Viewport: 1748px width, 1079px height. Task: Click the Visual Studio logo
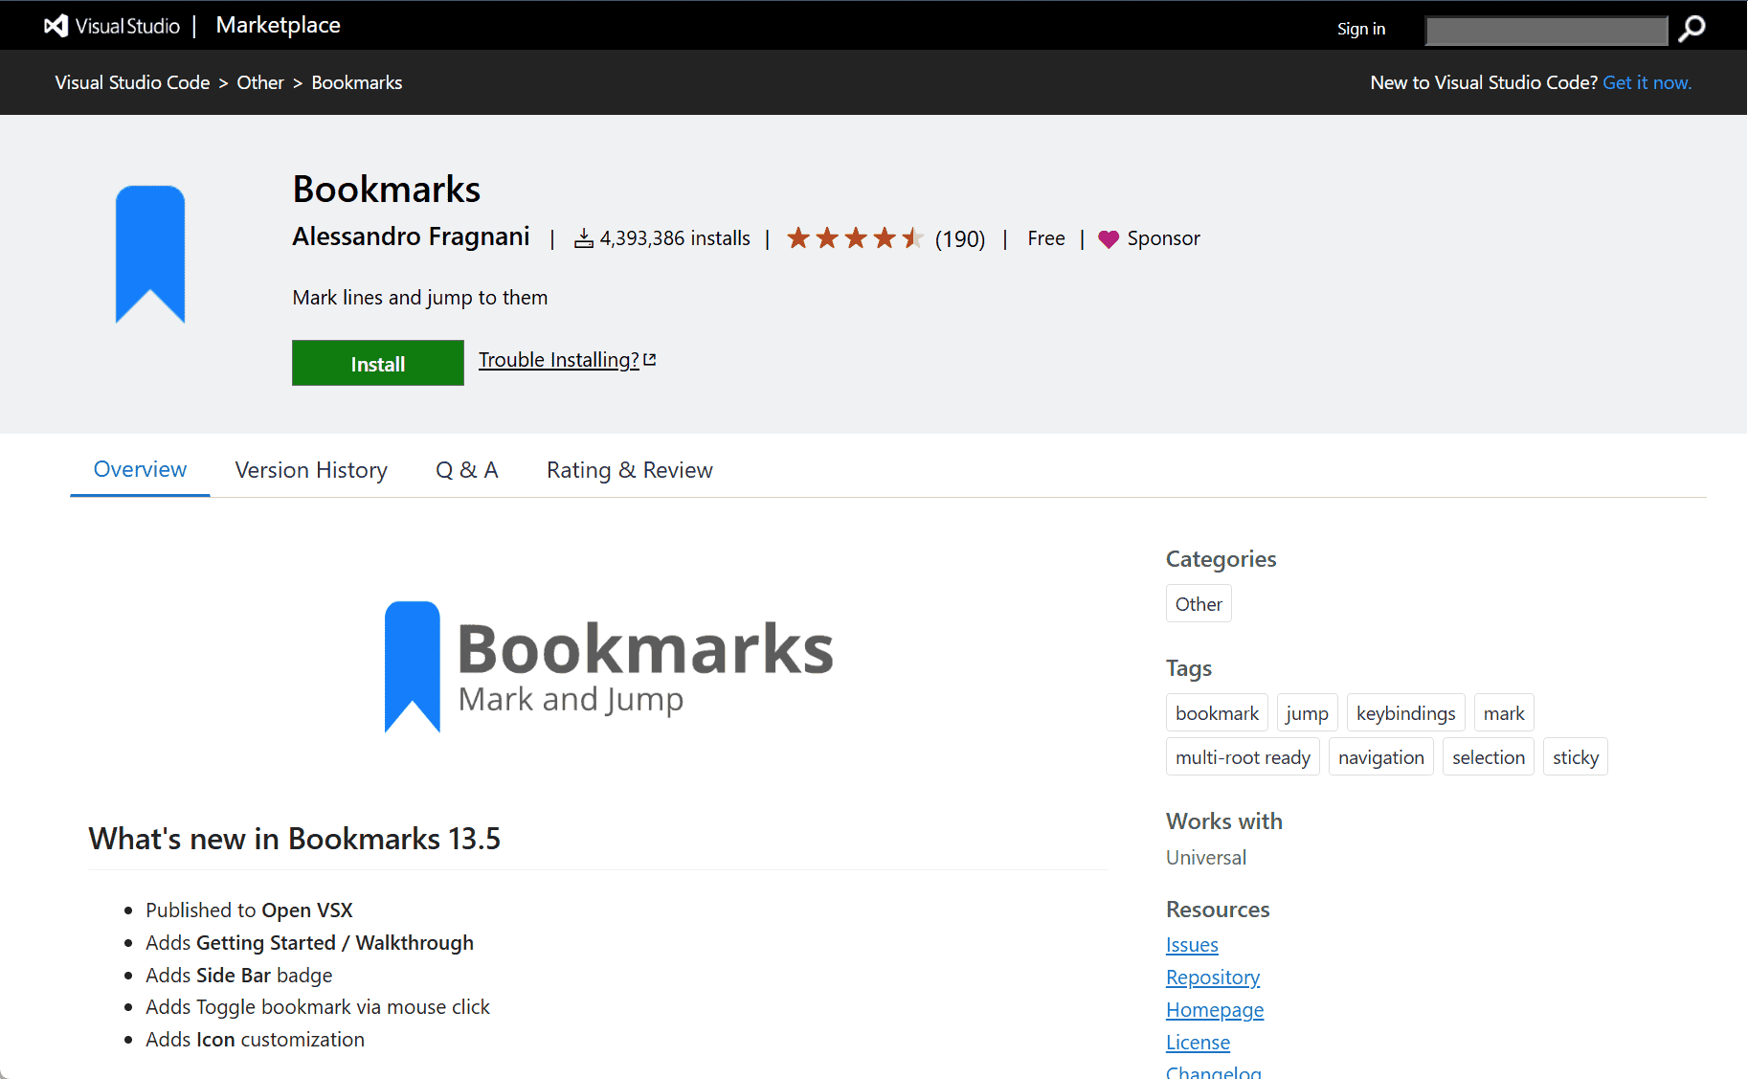pyautogui.click(x=55, y=26)
